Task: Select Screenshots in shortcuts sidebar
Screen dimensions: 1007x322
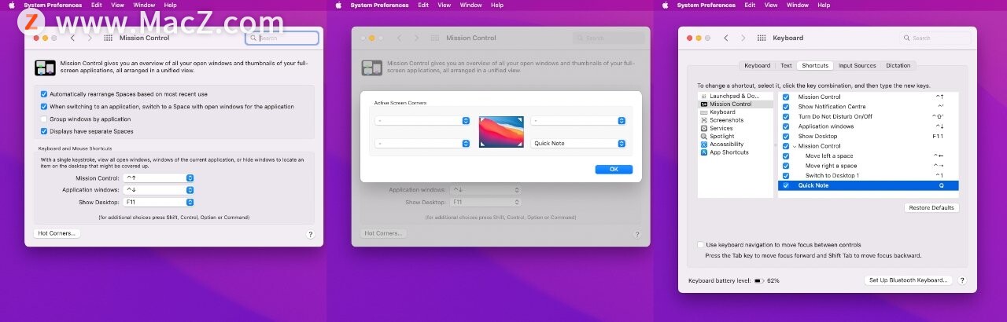Action: point(725,120)
